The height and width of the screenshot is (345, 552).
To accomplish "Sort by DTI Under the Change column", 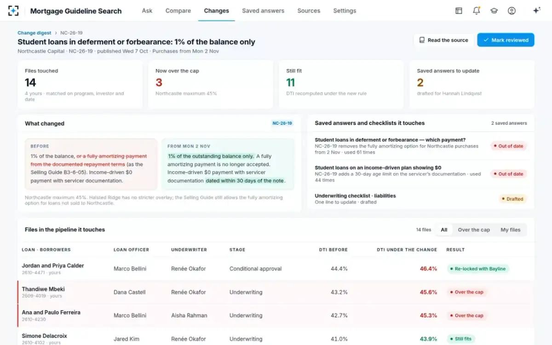I will (407, 250).
